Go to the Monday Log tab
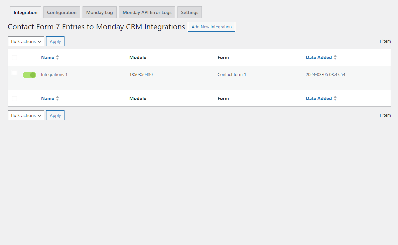The height and width of the screenshot is (245, 398). [100, 12]
